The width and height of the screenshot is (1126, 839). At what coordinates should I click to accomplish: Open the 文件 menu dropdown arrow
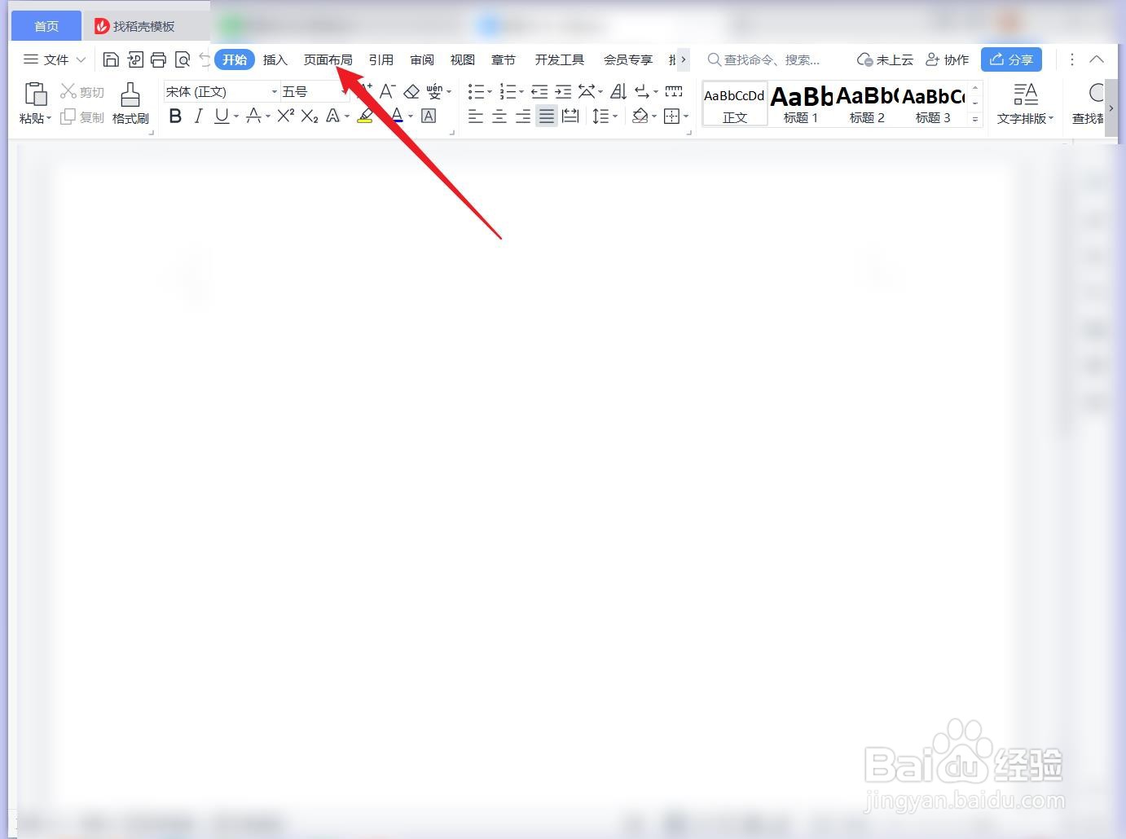click(81, 59)
